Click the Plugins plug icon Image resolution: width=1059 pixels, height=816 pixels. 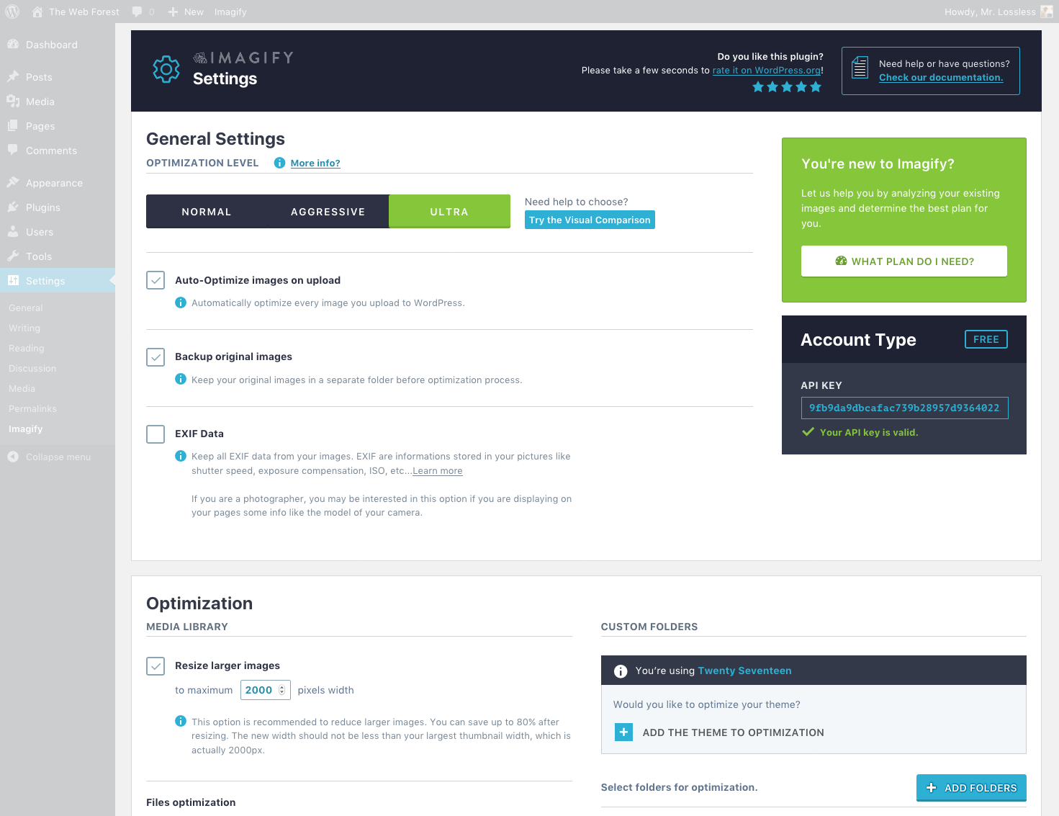coord(13,207)
